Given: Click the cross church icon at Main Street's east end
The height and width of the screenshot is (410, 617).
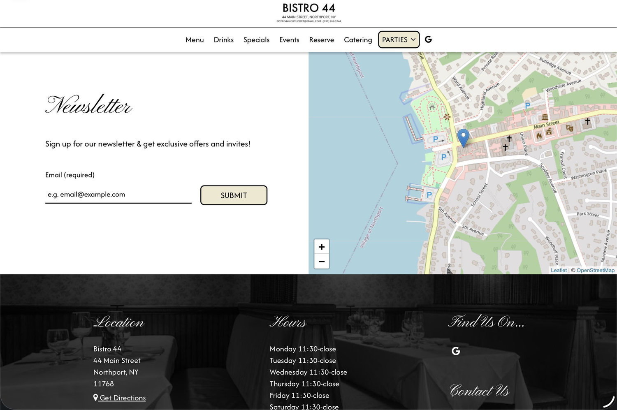Looking at the screenshot, I should pos(587,121).
